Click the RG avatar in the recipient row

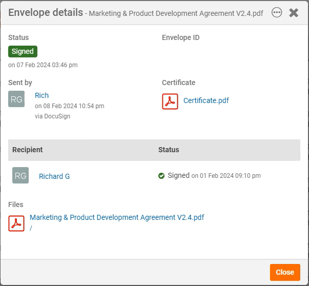click(20, 176)
